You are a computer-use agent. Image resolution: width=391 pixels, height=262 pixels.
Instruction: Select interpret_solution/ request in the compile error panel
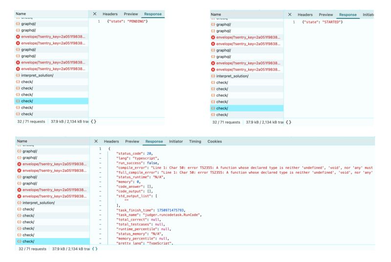point(53,202)
